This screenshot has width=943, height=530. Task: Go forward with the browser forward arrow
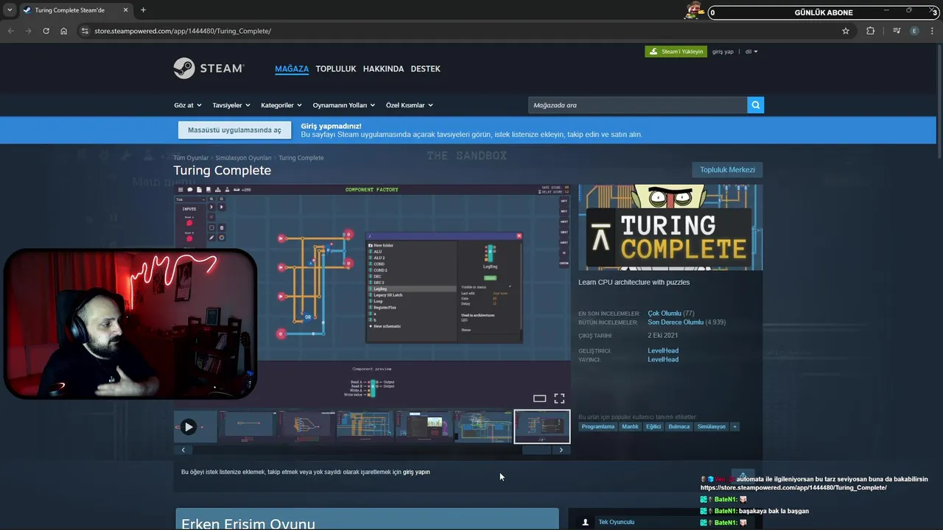[x=28, y=31]
